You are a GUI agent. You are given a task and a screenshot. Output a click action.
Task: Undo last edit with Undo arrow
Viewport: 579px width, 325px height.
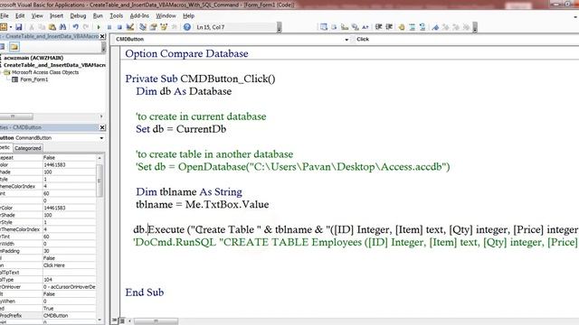pos(75,27)
